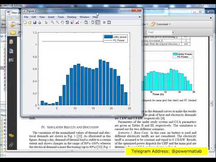The image size is (216, 162).
Task: Open bookmarks panel icon in PDF sidebar
Action: tap(11, 51)
